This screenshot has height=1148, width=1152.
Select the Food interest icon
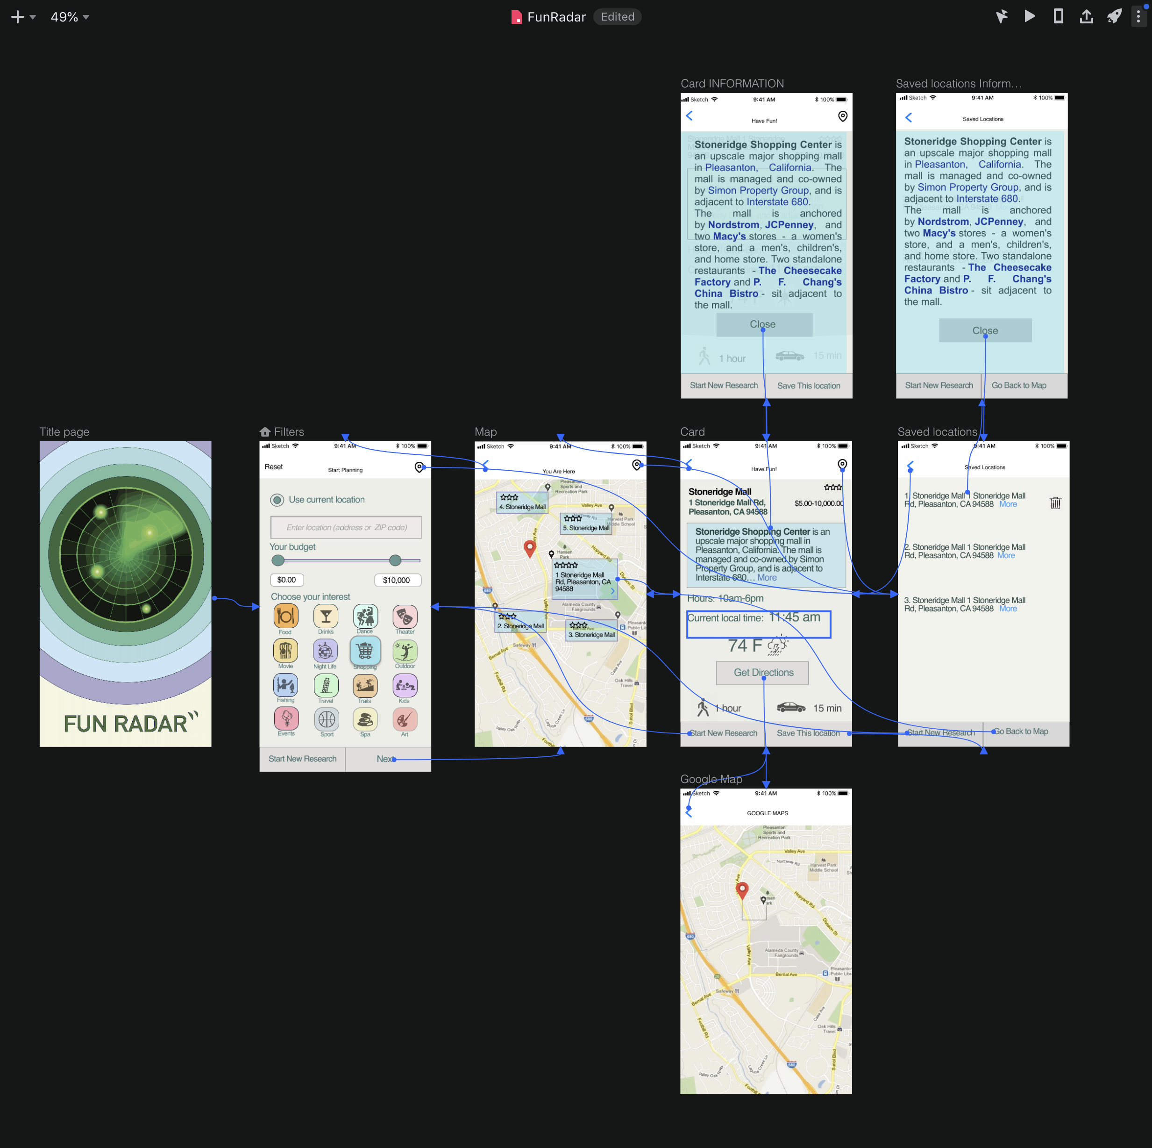pyautogui.click(x=285, y=616)
